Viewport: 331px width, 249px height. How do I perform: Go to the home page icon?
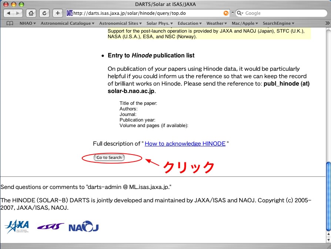click(31, 13)
